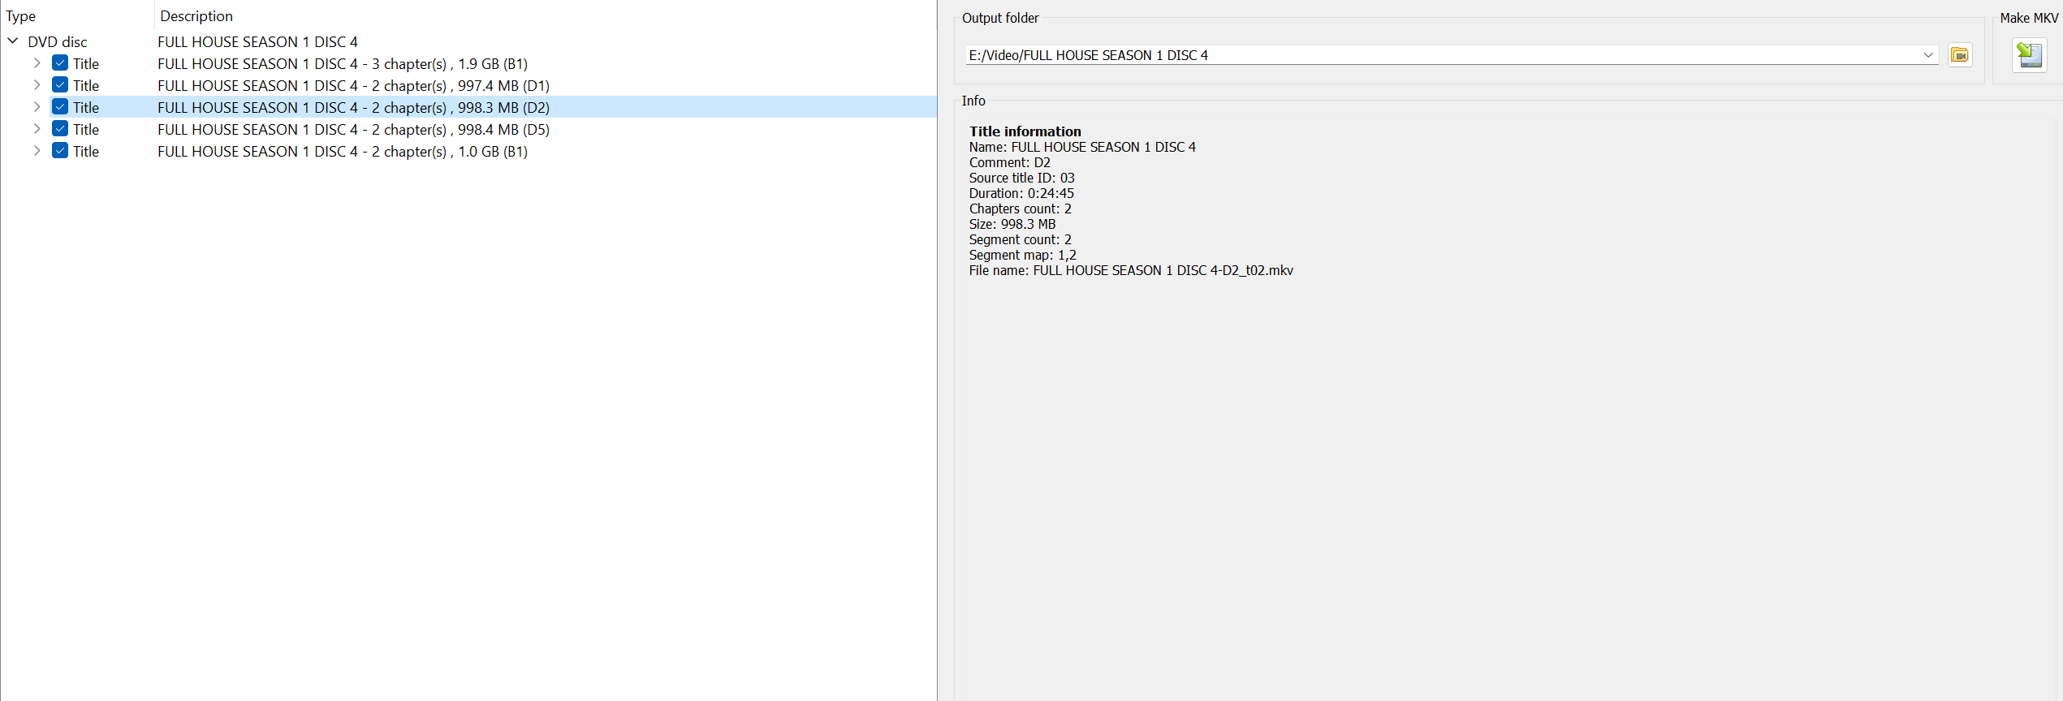This screenshot has width=2063, height=701.
Task: Uncheck the 997.4 MB (D1) title checkbox
Action: pyautogui.click(x=60, y=84)
